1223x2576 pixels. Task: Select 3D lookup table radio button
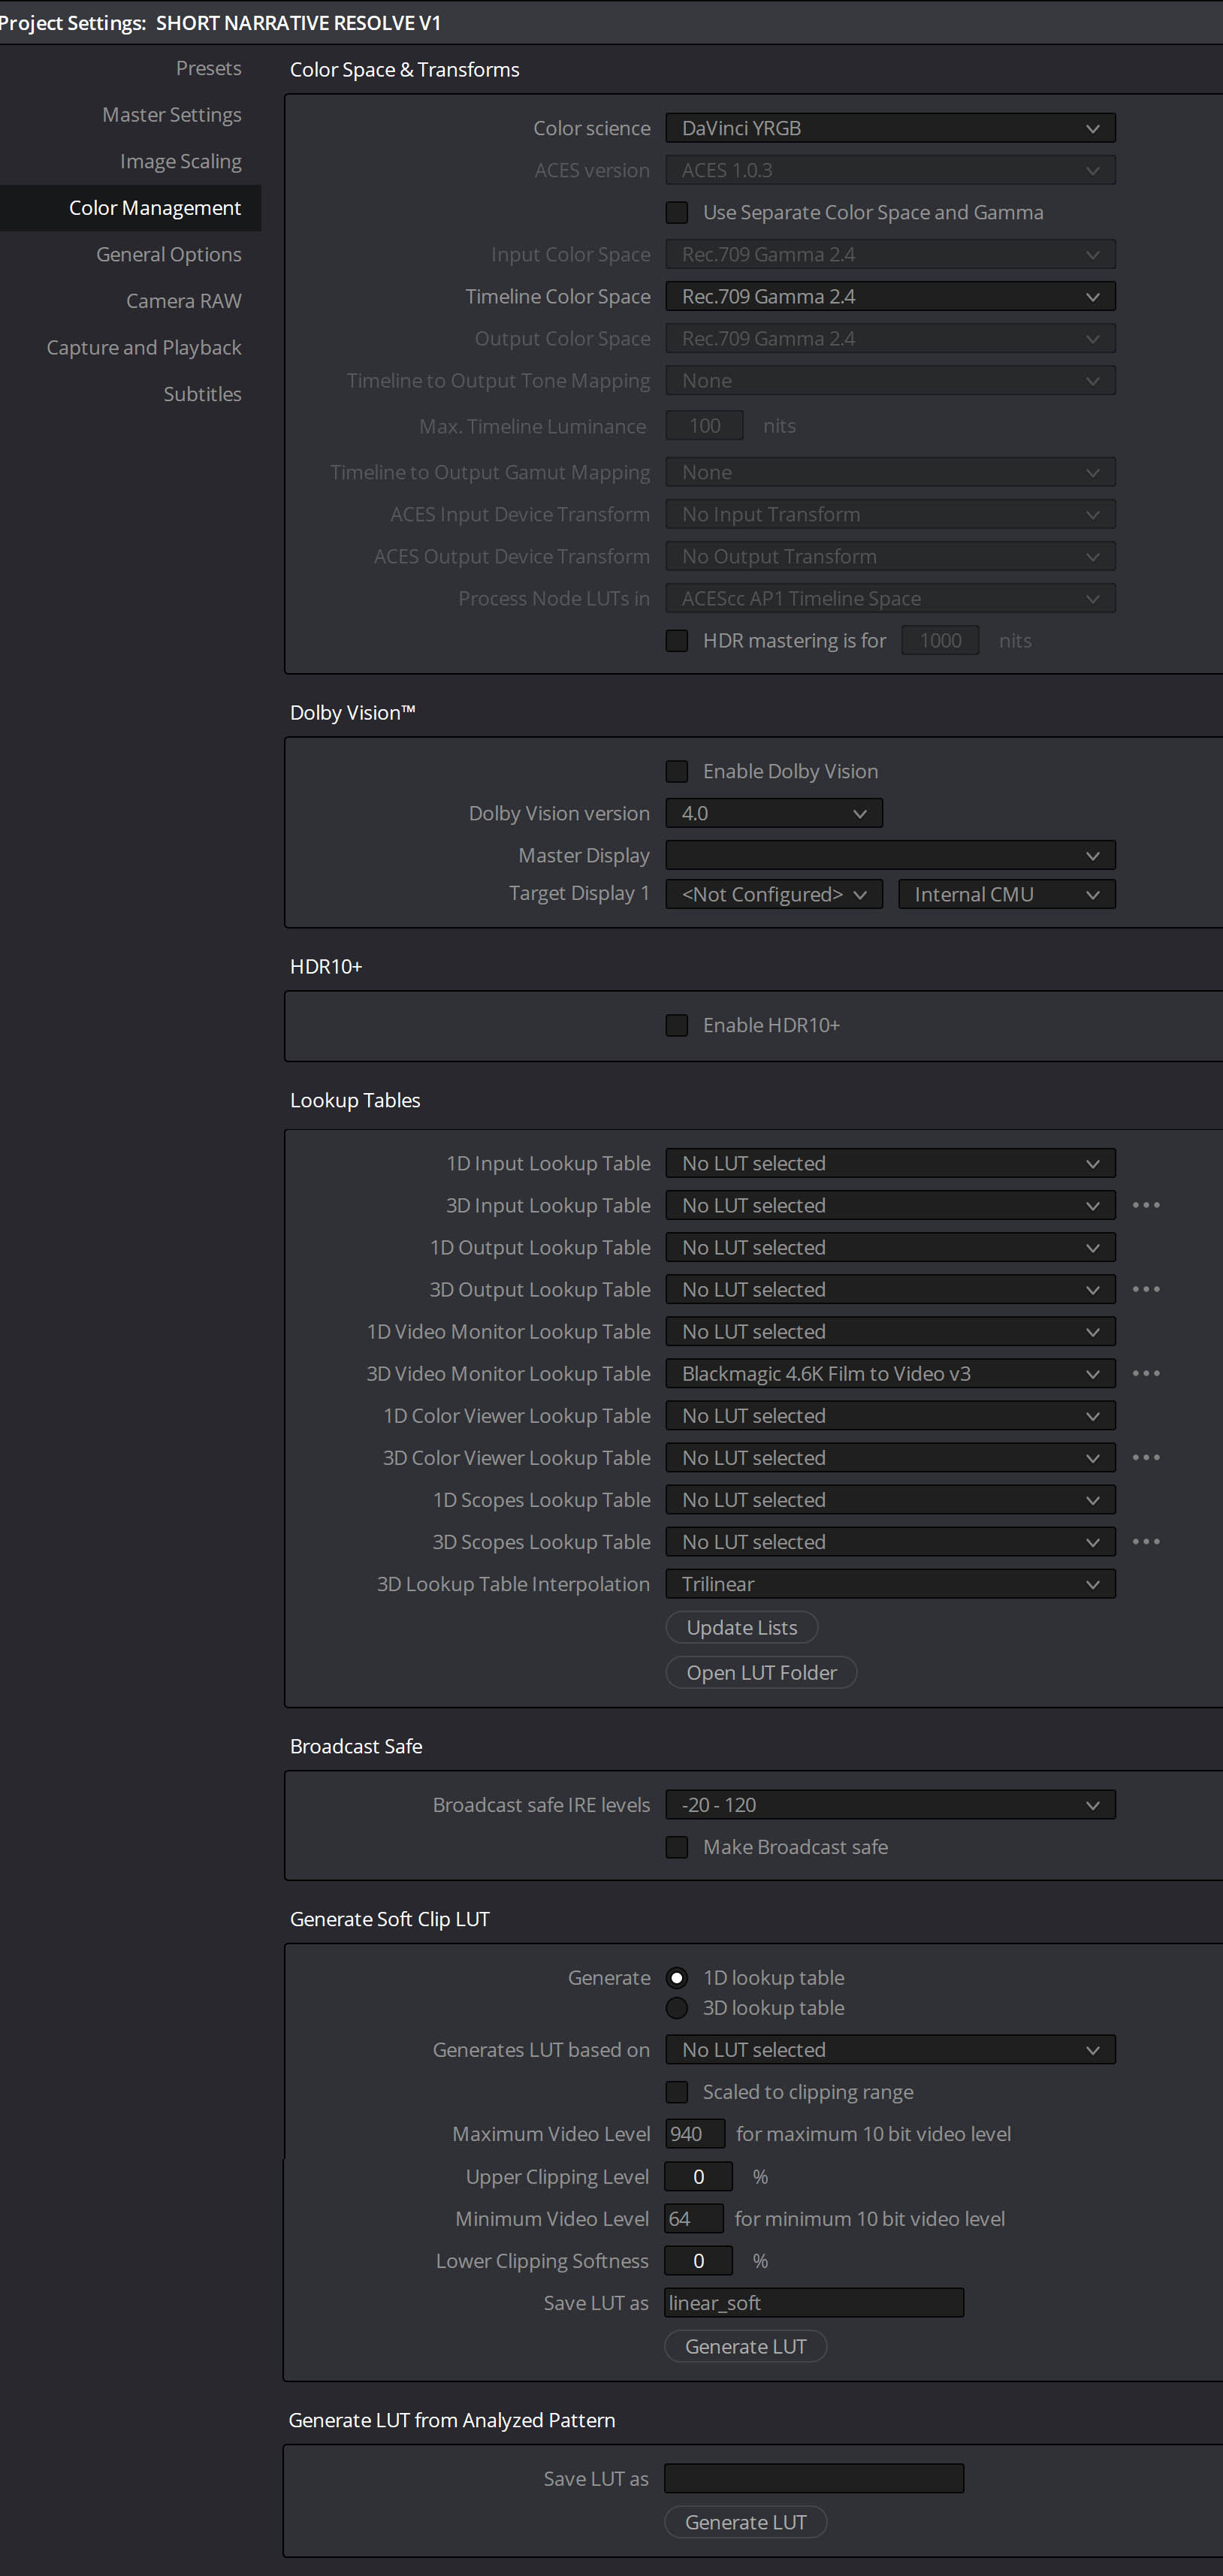click(677, 2007)
